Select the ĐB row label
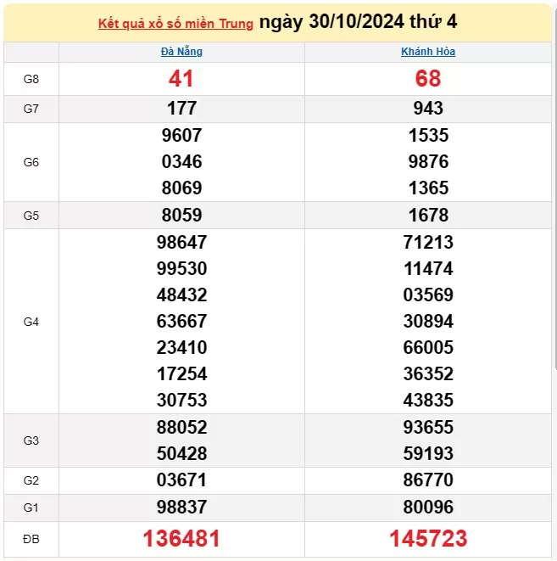557x561 pixels. [x=31, y=539]
